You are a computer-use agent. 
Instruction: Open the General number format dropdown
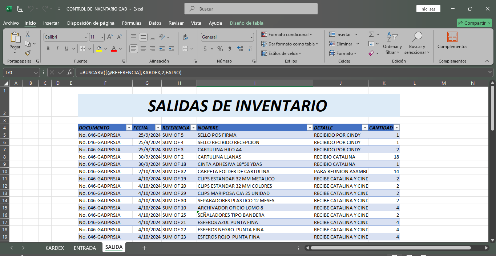pyautogui.click(x=251, y=37)
